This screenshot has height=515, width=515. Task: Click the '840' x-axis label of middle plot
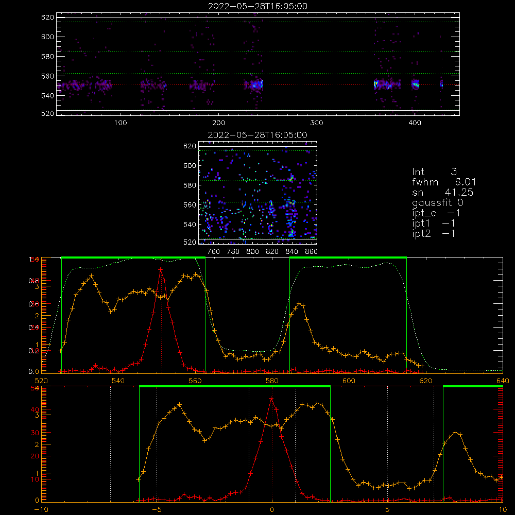click(x=291, y=252)
